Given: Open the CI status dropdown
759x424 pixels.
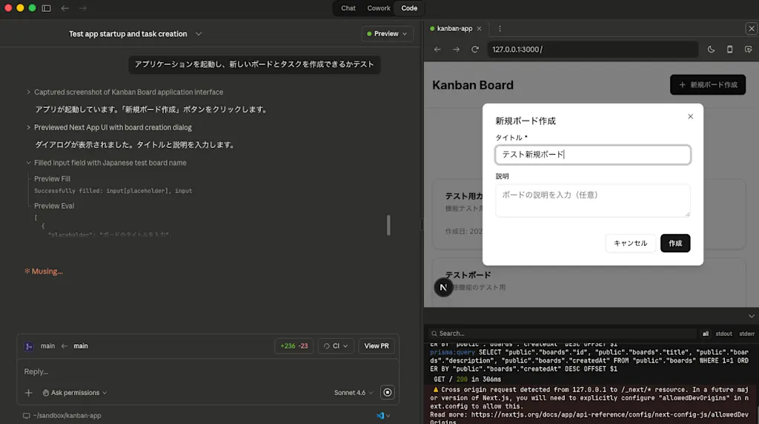Looking at the screenshot, I should 336,346.
